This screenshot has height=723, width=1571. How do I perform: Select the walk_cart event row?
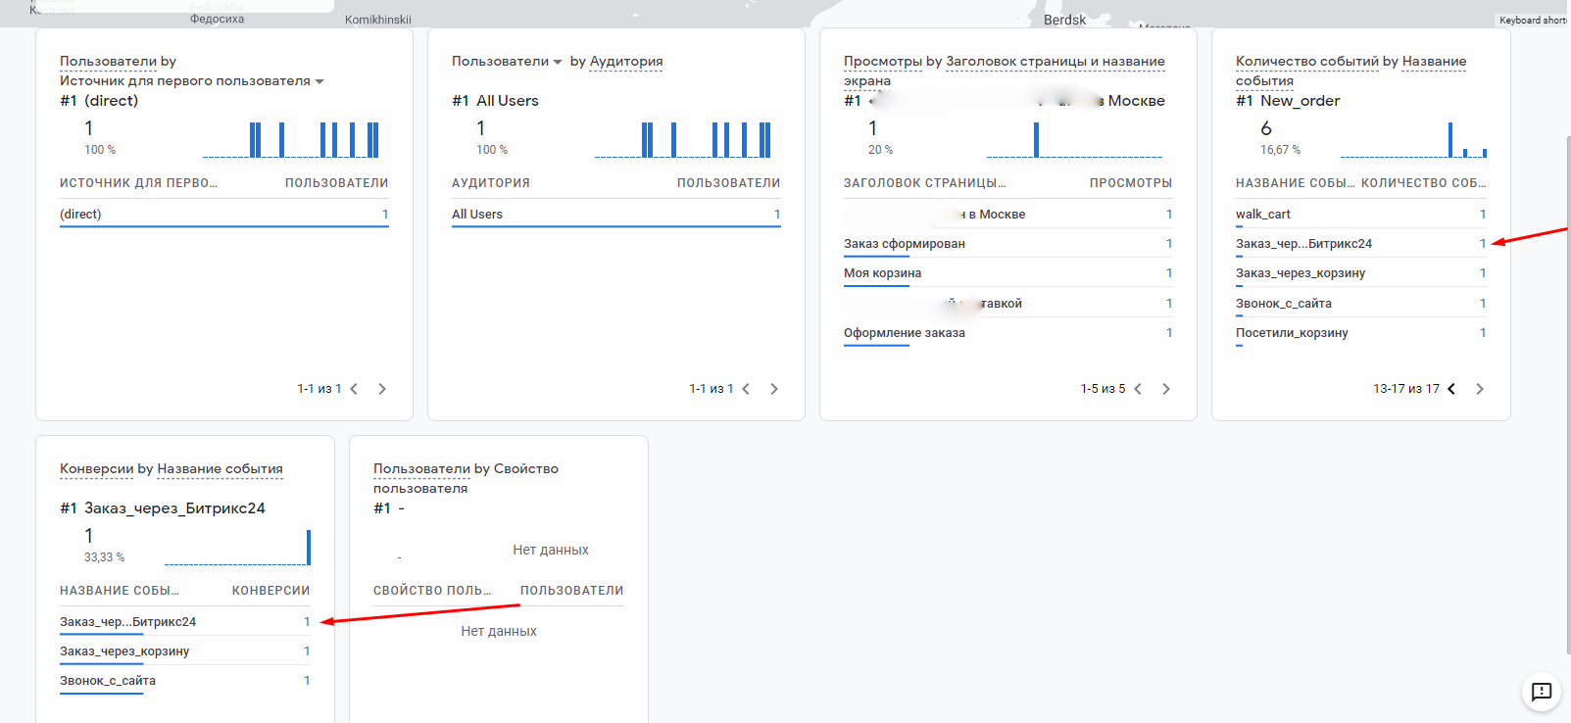click(1263, 215)
